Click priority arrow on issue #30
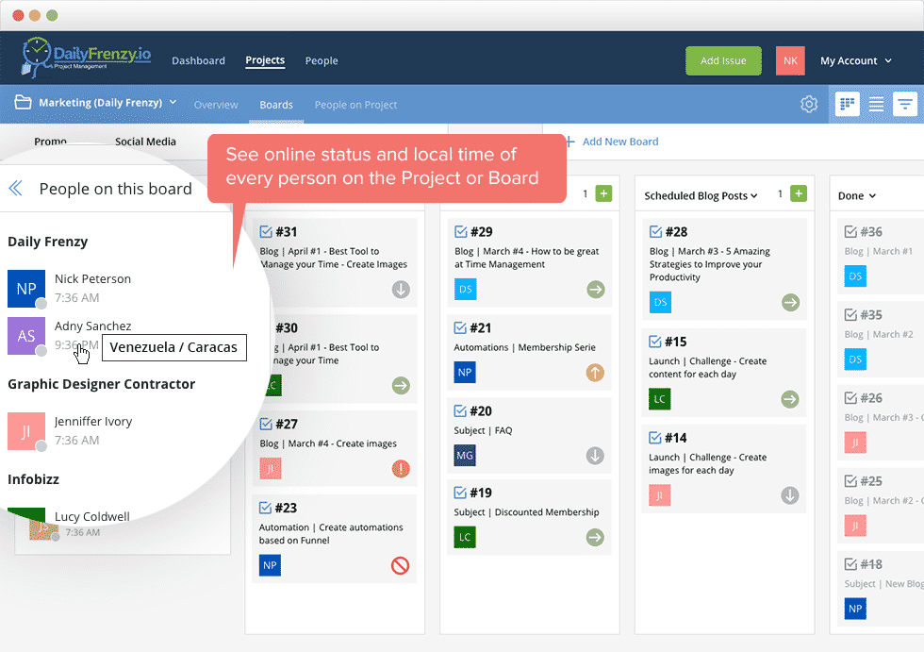This screenshot has width=924, height=652. click(401, 386)
